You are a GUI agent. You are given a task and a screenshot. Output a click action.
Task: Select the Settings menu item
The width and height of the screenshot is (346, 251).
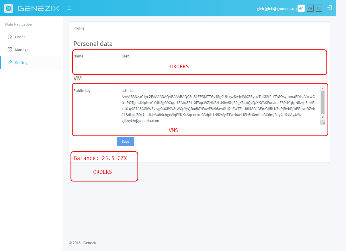tap(22, 63)
